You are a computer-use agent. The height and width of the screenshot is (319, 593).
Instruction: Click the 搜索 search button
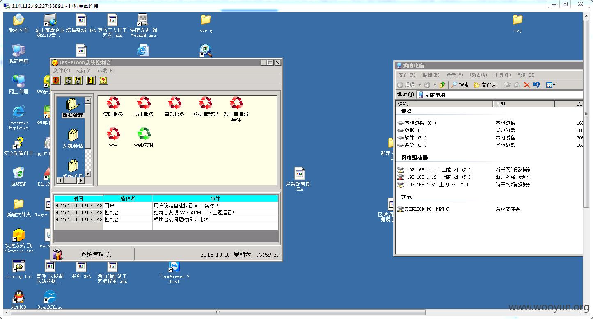click(x=460, y=85)
